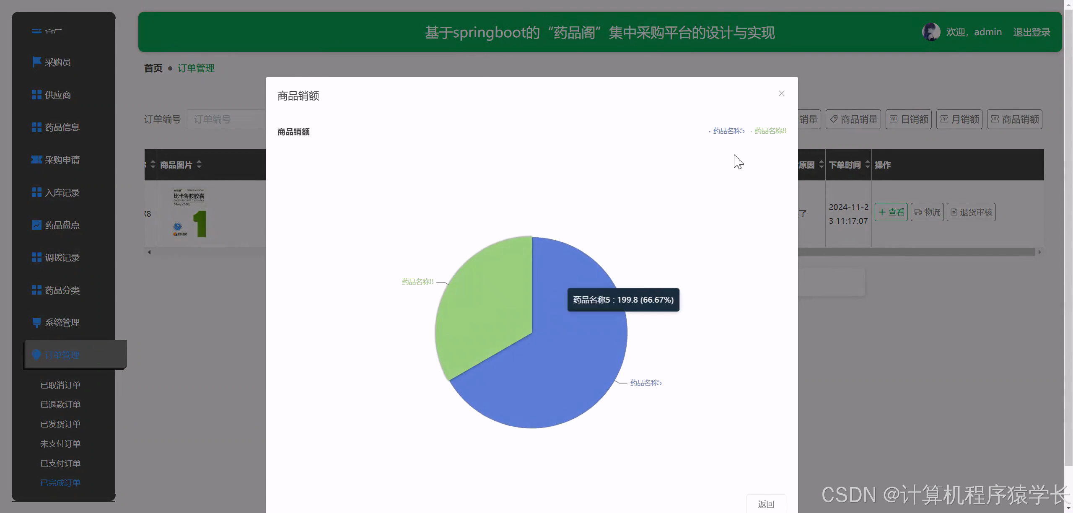This screenshot has height=513, width=1073.
Task: Close the 商品销额 dialog
Action: (x=781, y=93)
